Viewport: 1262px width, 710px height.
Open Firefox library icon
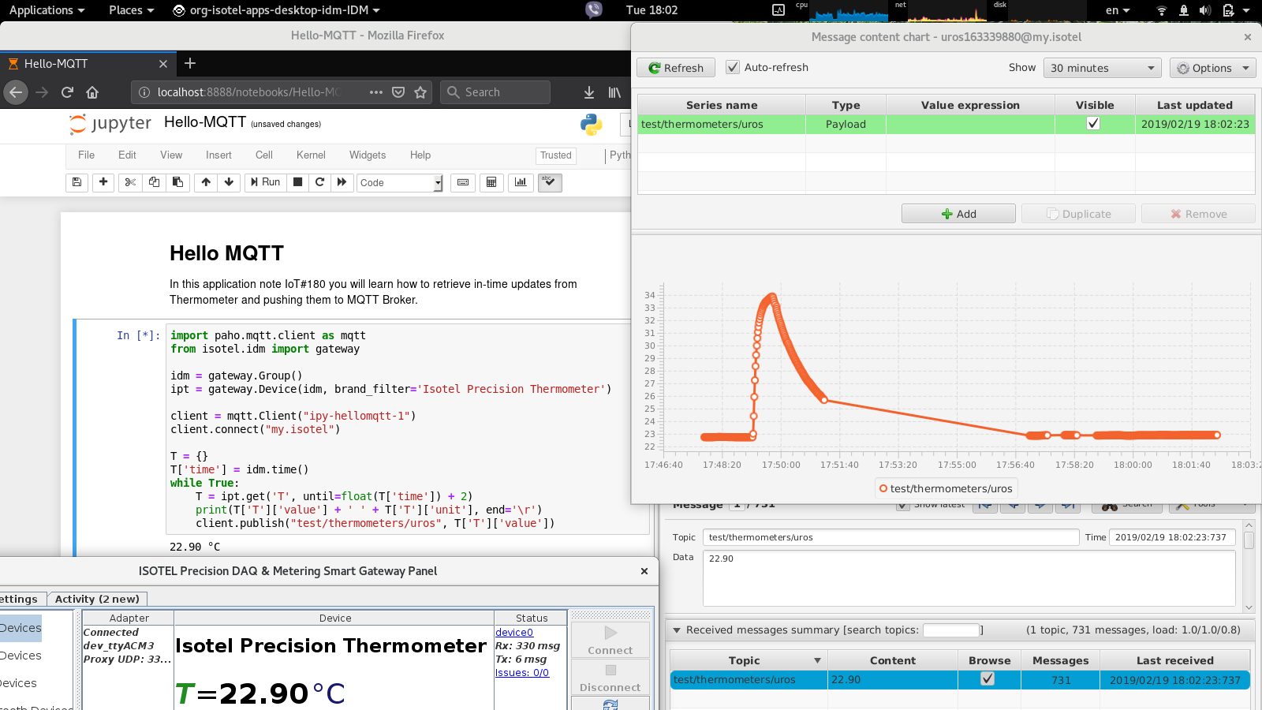pos(614,92)
